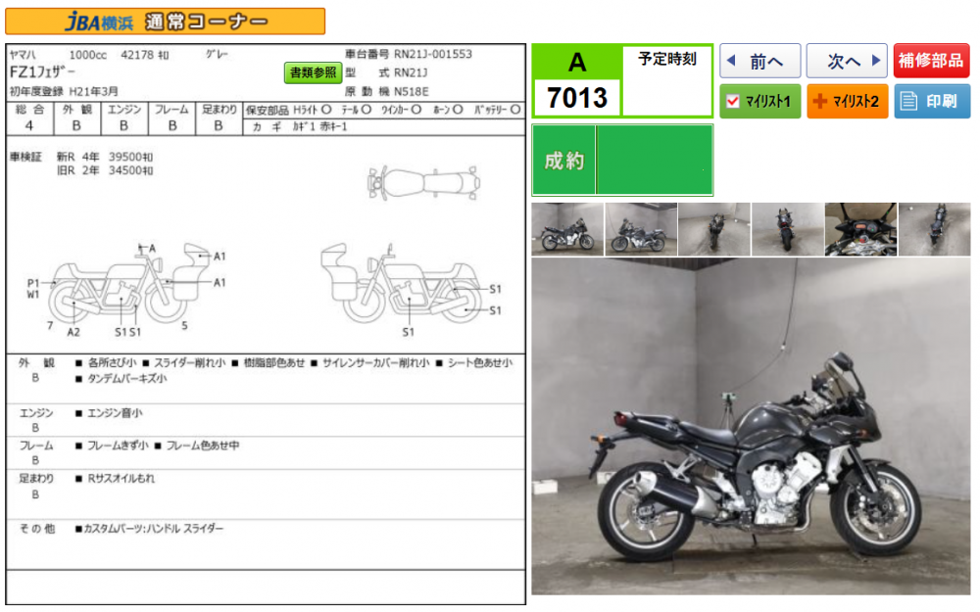
Task: Click the P1 damage mark on diagram
Action: (x=33, y=283)
